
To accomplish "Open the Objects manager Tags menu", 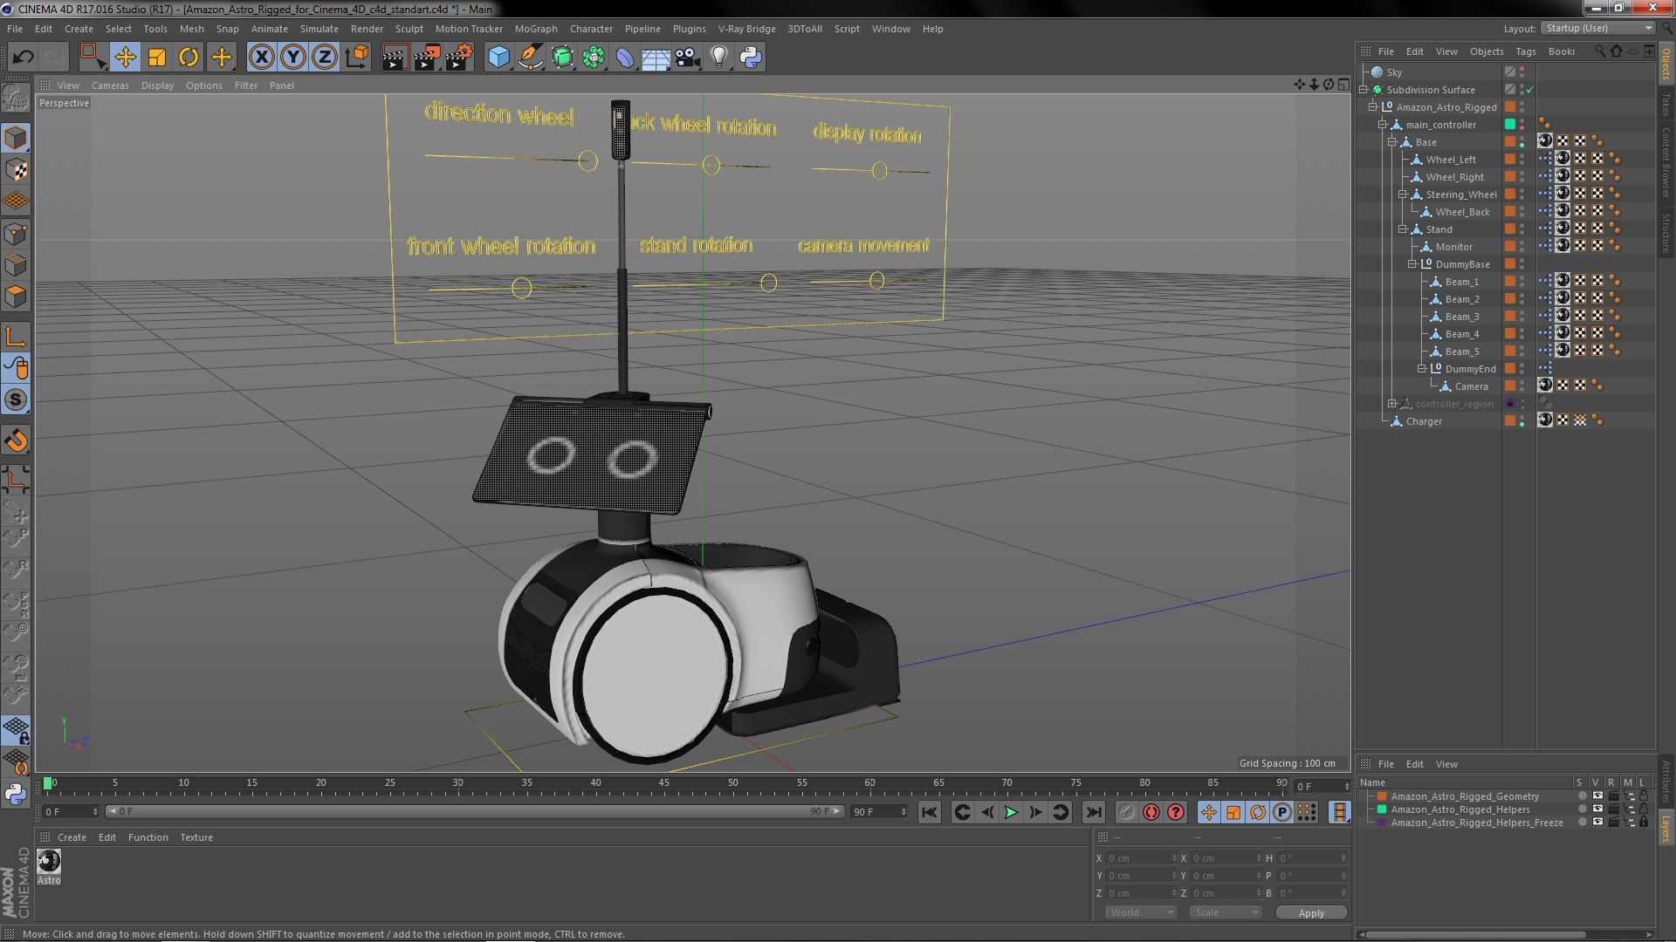I will point(1526,51).
